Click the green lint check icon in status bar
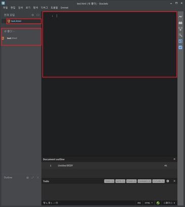Screen dimensions: 185x207 tap(158, 203)
